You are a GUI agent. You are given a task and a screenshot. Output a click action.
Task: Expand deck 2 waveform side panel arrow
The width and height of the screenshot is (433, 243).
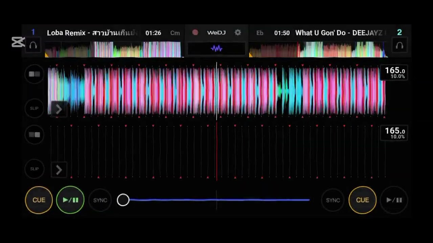59,170
